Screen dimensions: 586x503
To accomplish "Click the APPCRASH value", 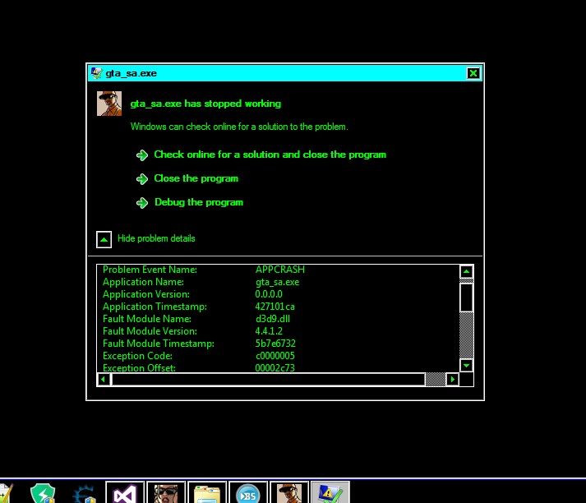I will 280,270.
